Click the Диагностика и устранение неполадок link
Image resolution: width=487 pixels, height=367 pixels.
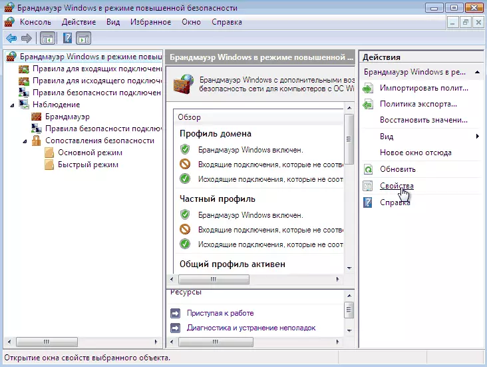pyautogui.click(x=251, y=328)
